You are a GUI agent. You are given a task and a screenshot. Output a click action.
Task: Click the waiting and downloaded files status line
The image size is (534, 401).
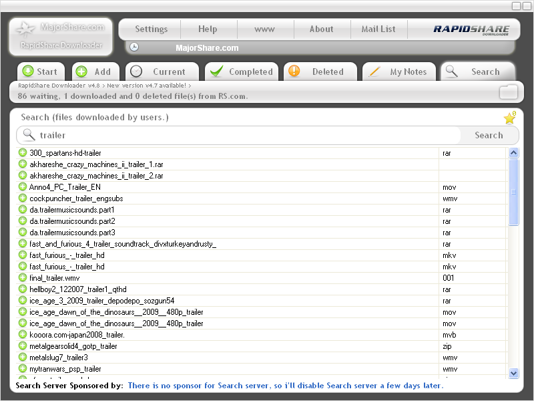tap(133, 96)
